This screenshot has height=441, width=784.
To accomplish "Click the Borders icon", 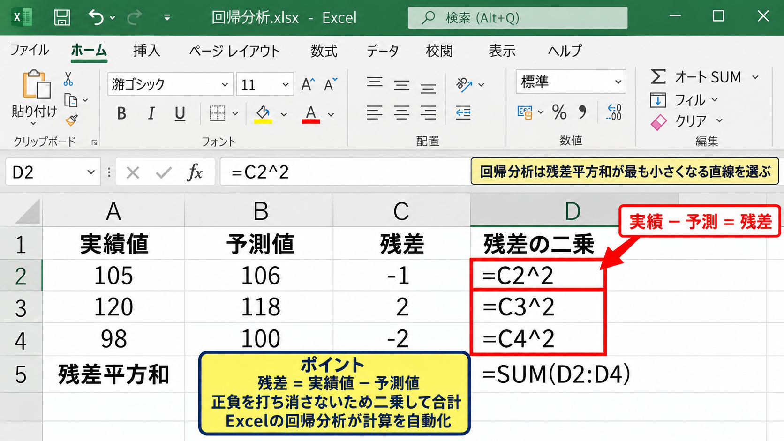I will [218, 113].
